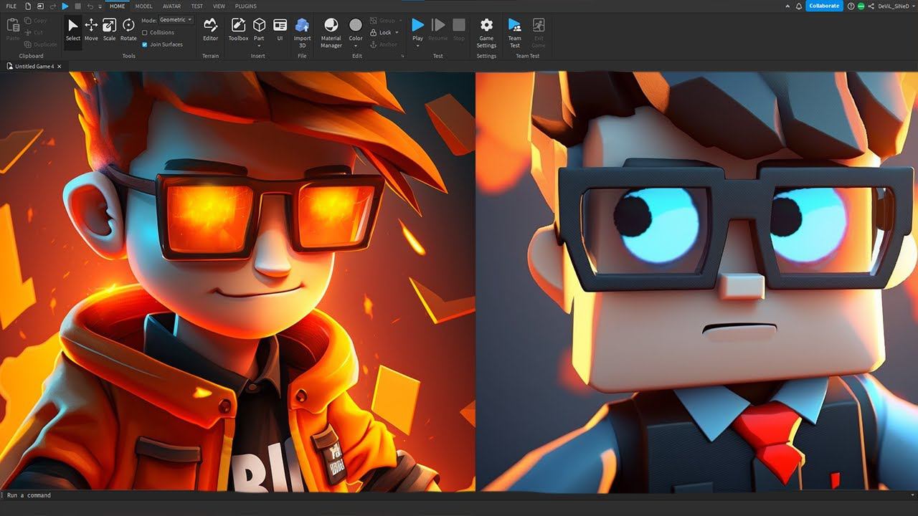Open the Color picker swatch
This screenshot has width=918, height=516.
356,27
